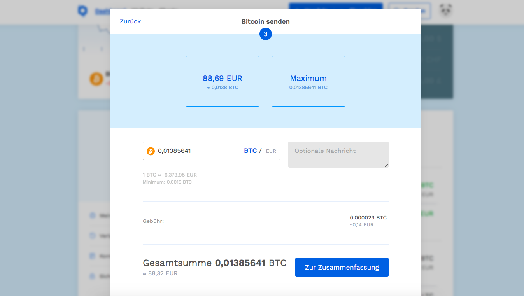Open the summary via Zur Zusammenfassung
This screenshot has height=296, width=524.
point(342,267)
